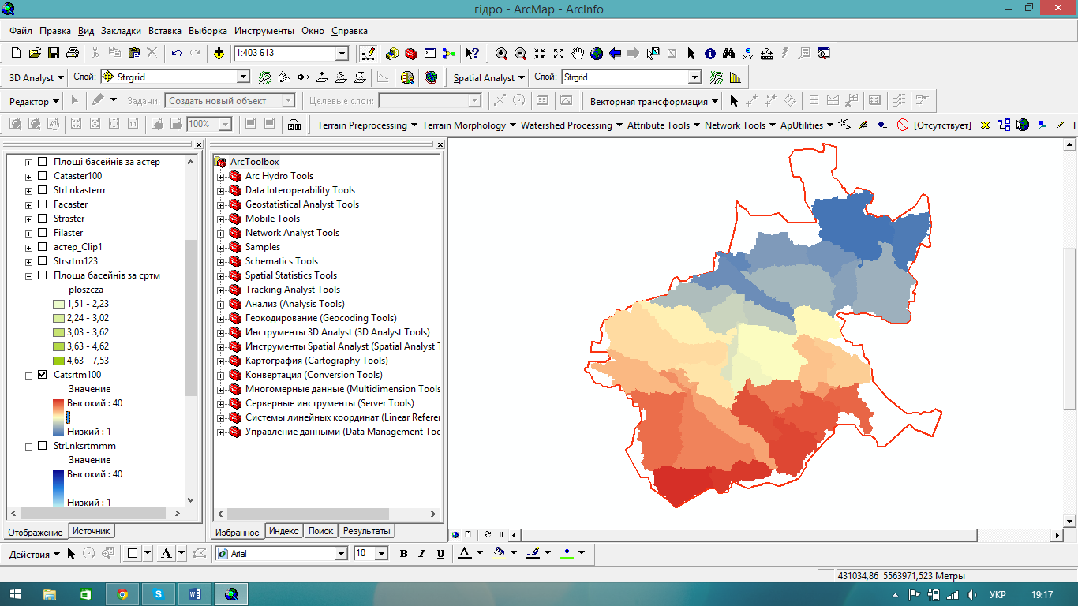Open the Terrain Preprocessing menu
Screen dimensions: 1078x606
pyautogui.click(x=362, y=125)
